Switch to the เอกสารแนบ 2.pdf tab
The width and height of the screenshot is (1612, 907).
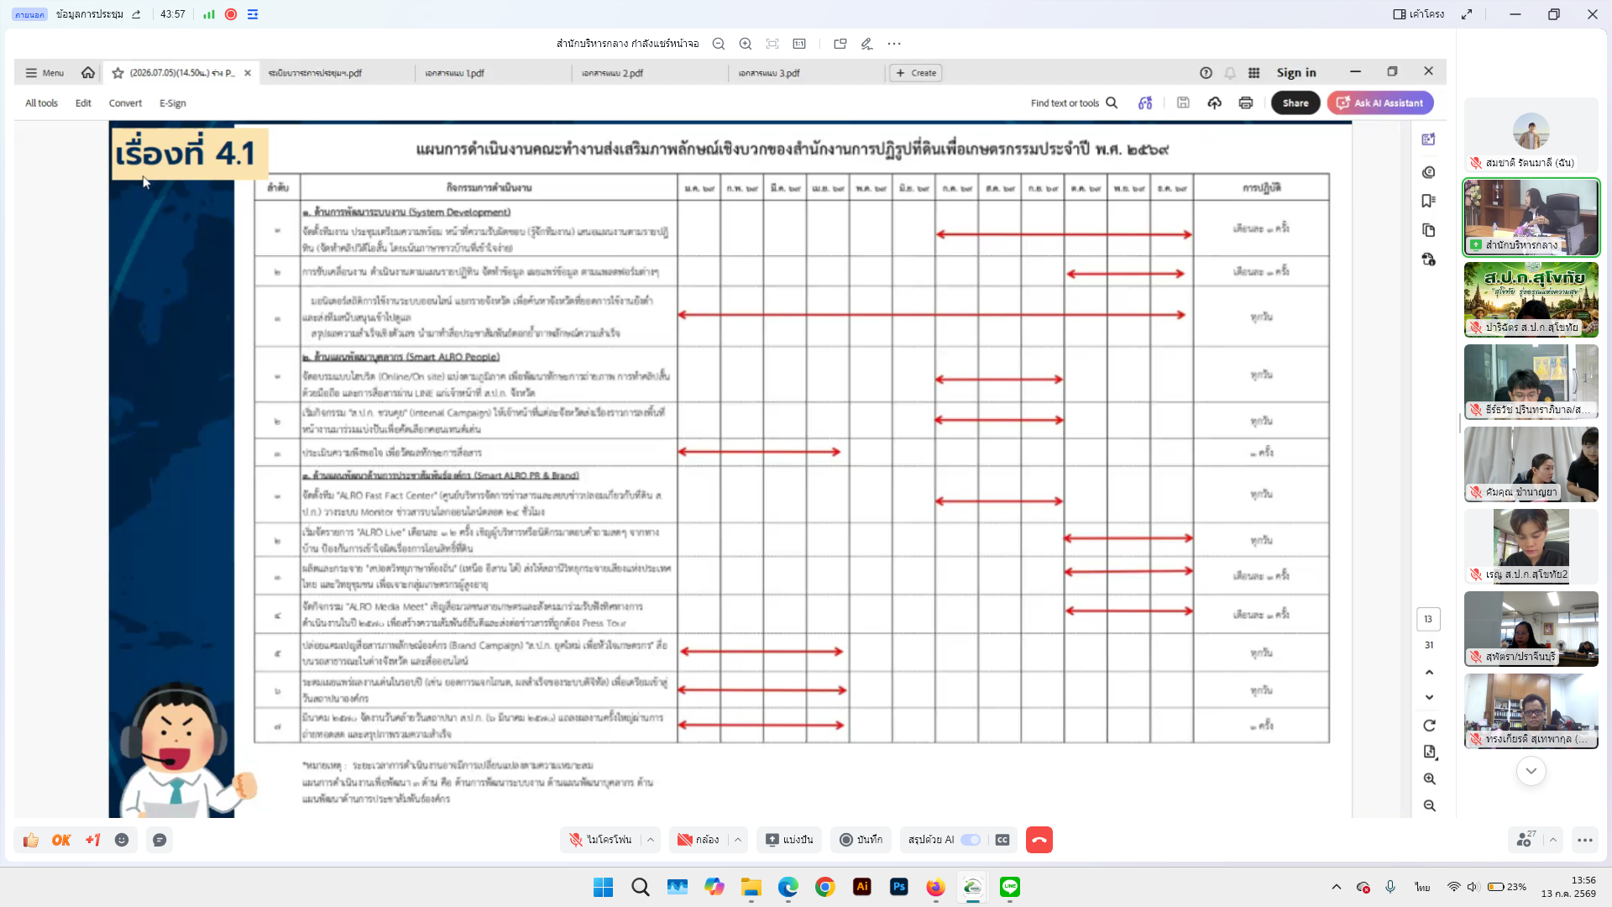613,73
